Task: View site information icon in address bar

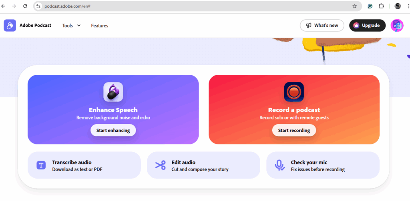Action: [38, 6]
